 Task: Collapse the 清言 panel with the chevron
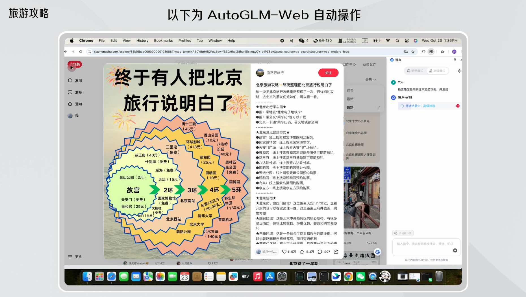[x=461, y=60]
